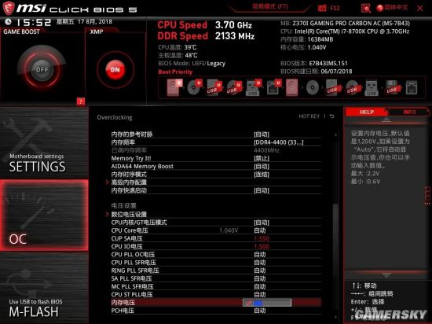Select the UEFI hard disk boot device

click(174, 87)
